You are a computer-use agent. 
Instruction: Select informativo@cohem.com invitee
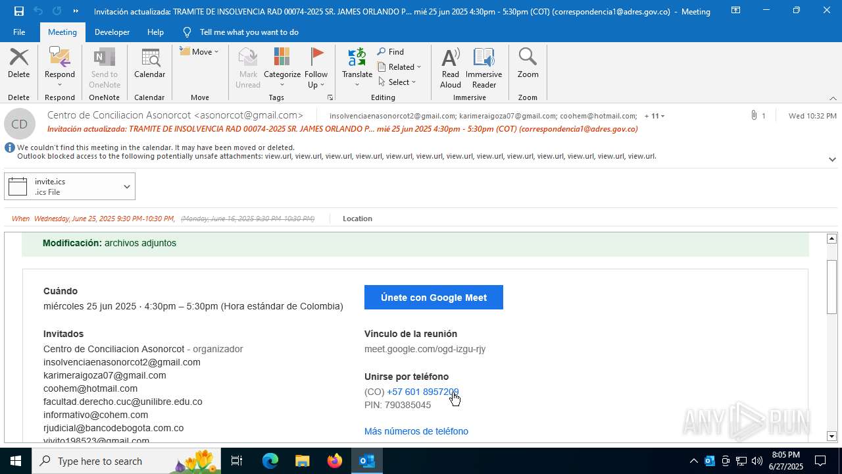95,415
